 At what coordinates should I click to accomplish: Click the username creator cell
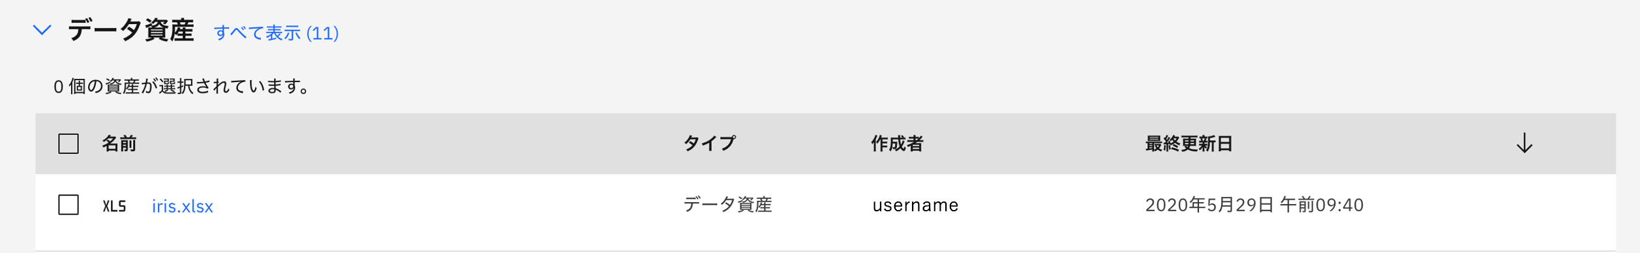(x=915, y=205)
